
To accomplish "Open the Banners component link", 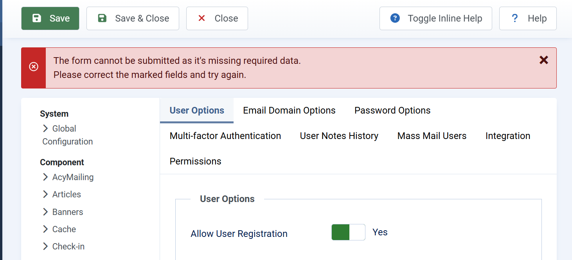I will [x=68, y=212].
